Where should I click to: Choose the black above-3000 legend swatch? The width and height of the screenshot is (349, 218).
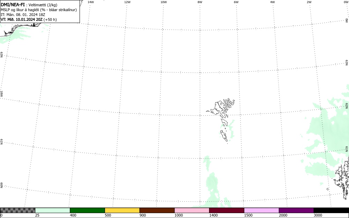pos(331,210)
